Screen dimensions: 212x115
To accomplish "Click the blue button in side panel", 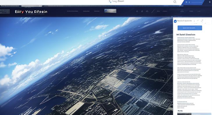I will pos(190,28).
